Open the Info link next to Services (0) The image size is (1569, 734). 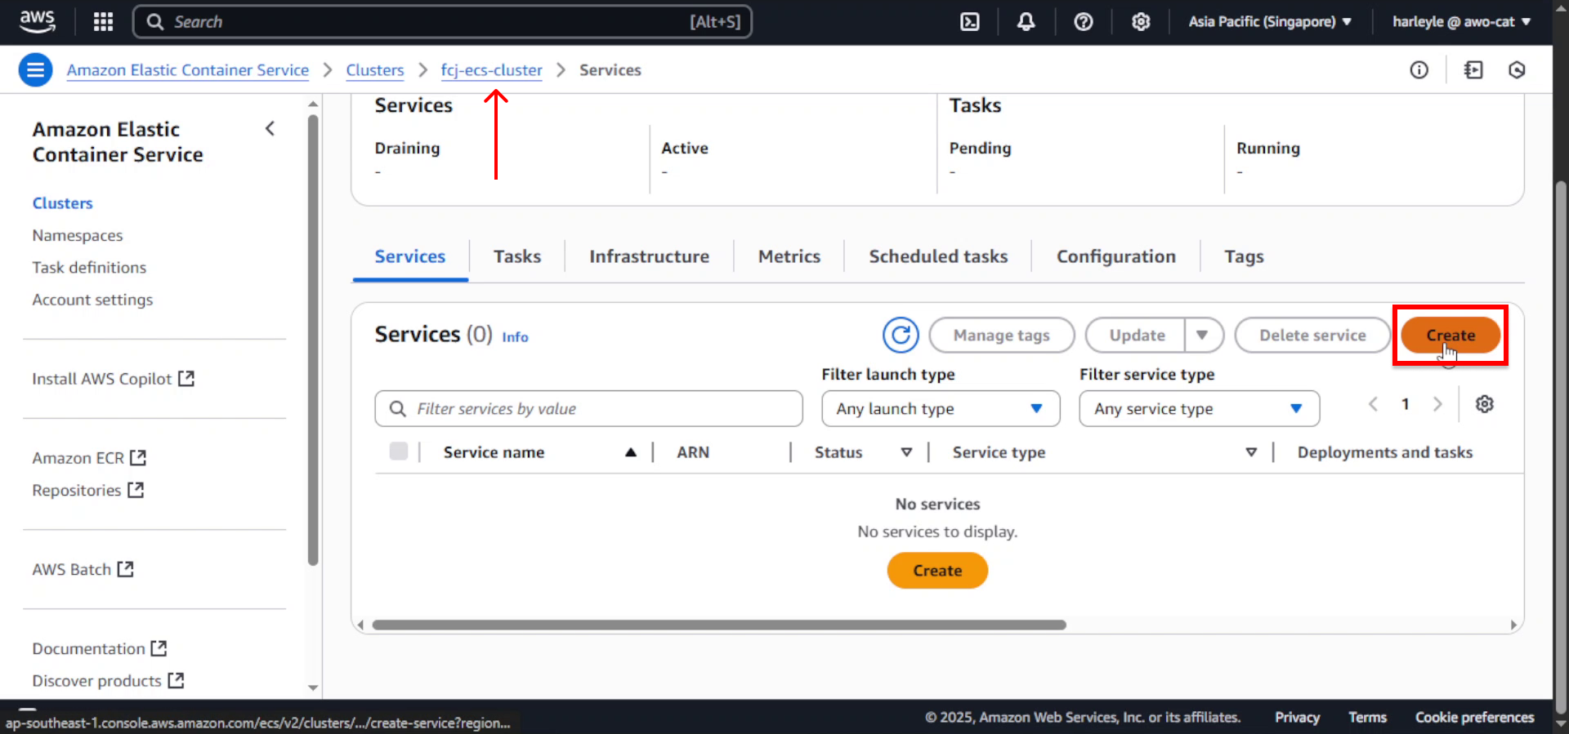(x=515, y=336)
